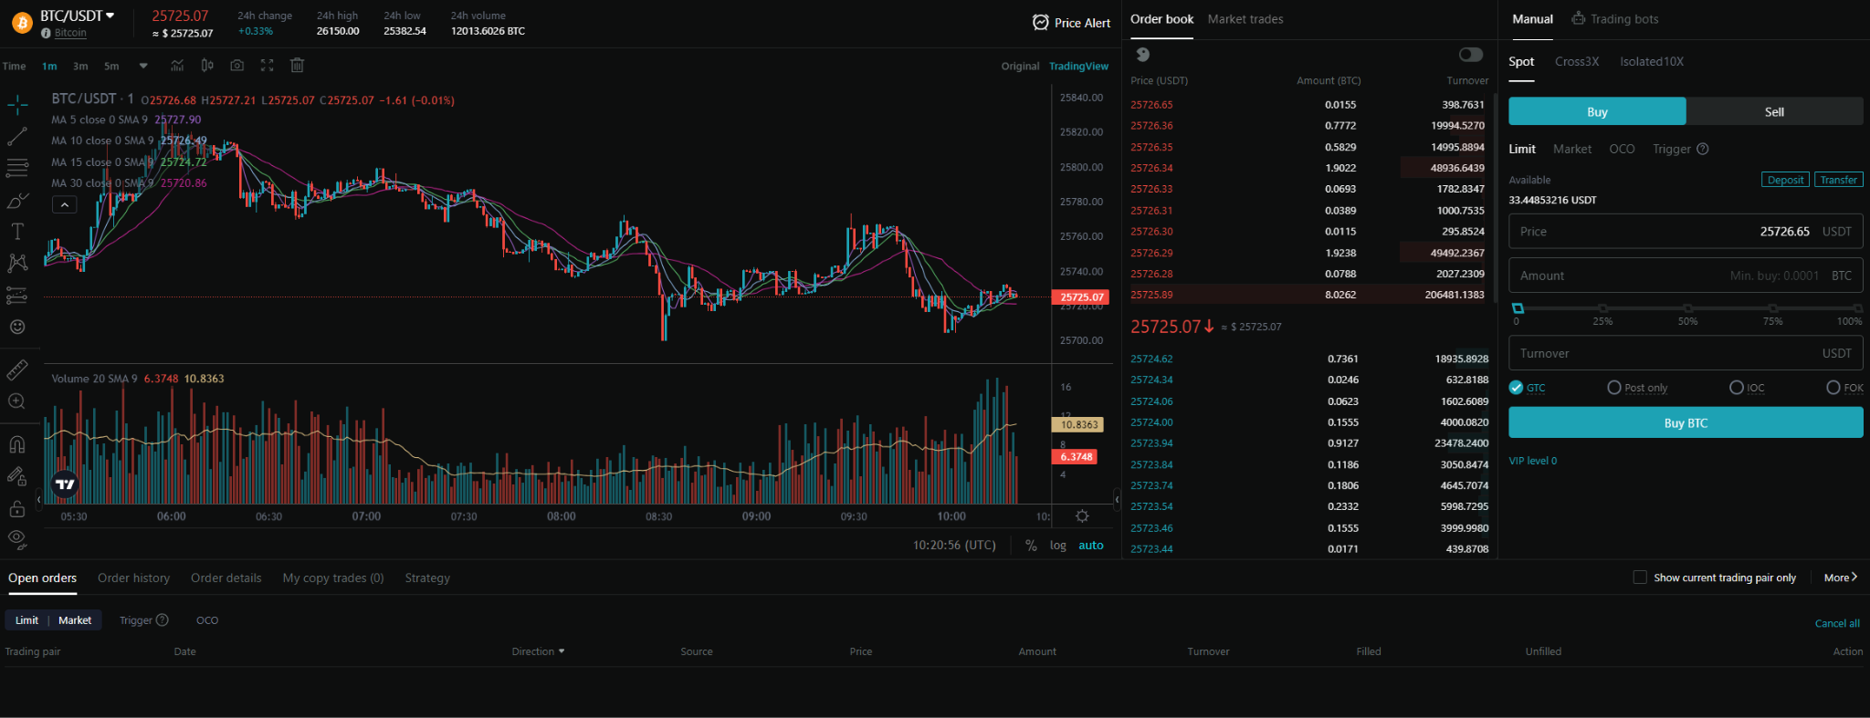Click the Price Alert bell icon

(1041, 23)
